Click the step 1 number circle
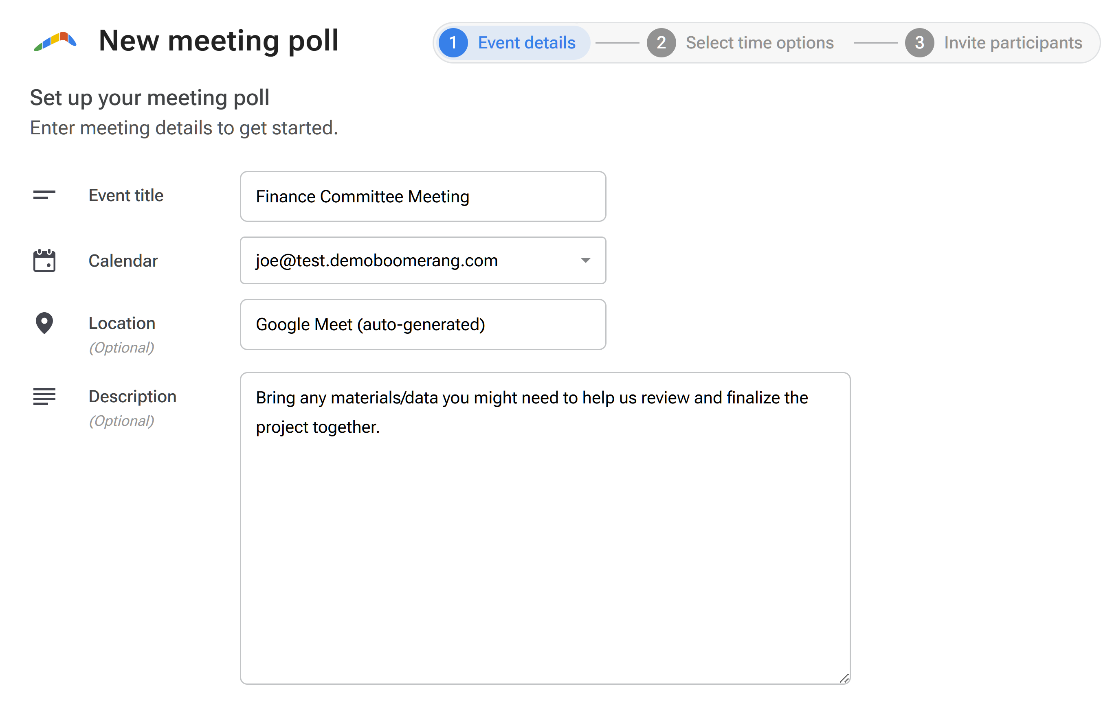 [x=453, y=42]
